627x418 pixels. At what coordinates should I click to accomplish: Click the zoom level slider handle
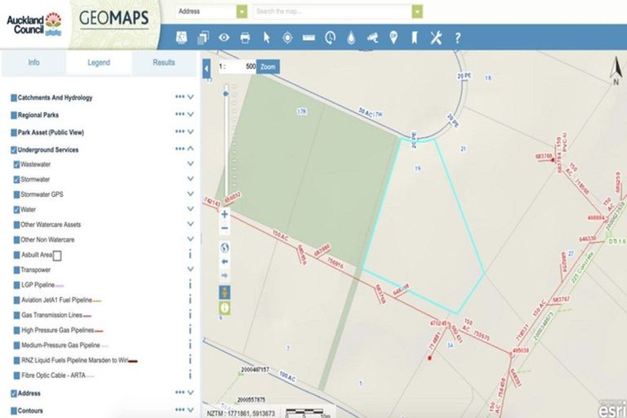click(x=225, y=94)
